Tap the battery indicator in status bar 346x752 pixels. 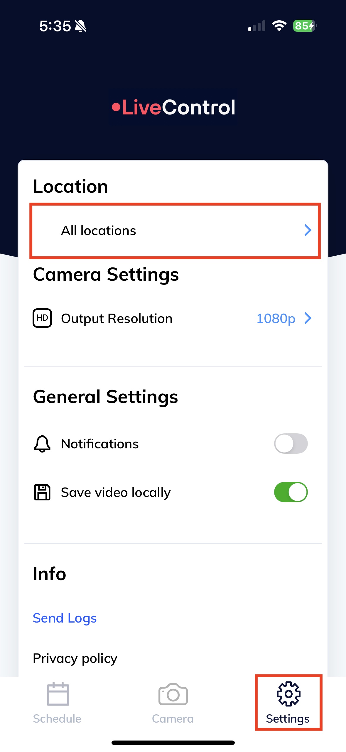coord(305,26)
